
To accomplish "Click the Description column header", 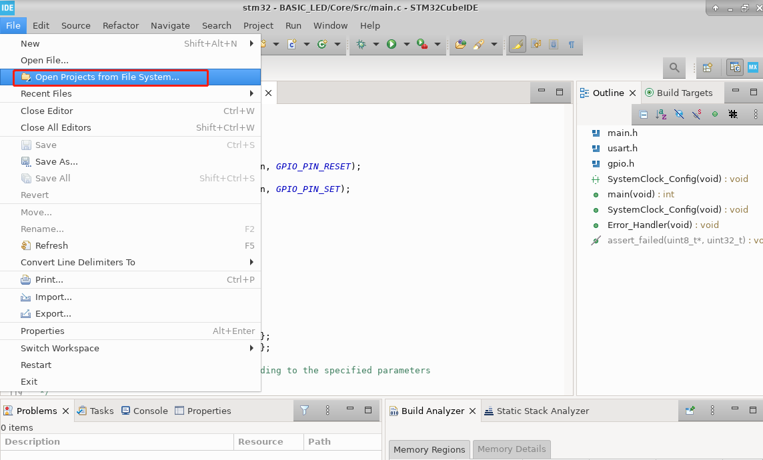I will 117,441.
